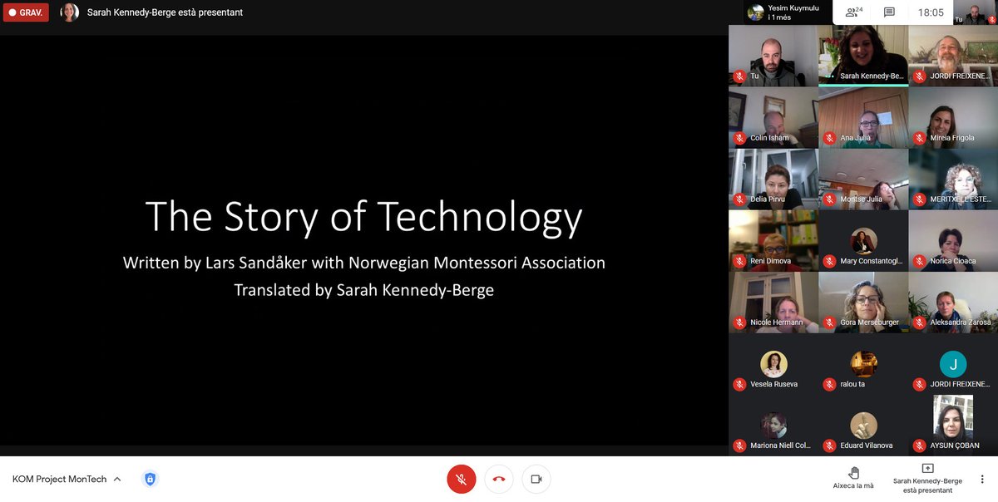
Task: Click muted mic icon on Mariona Niell tile
Action: pos(739,445)
